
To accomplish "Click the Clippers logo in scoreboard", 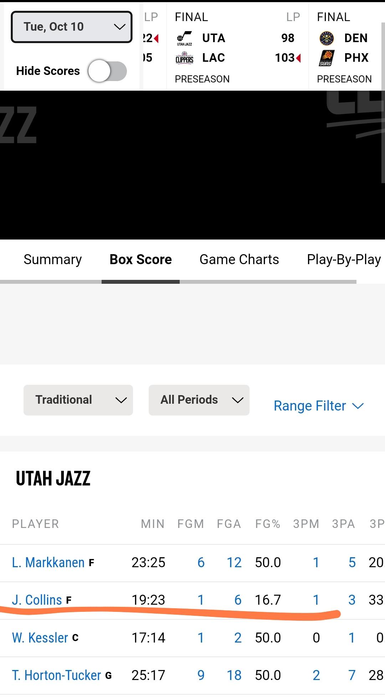I will (x=184, y=58).
